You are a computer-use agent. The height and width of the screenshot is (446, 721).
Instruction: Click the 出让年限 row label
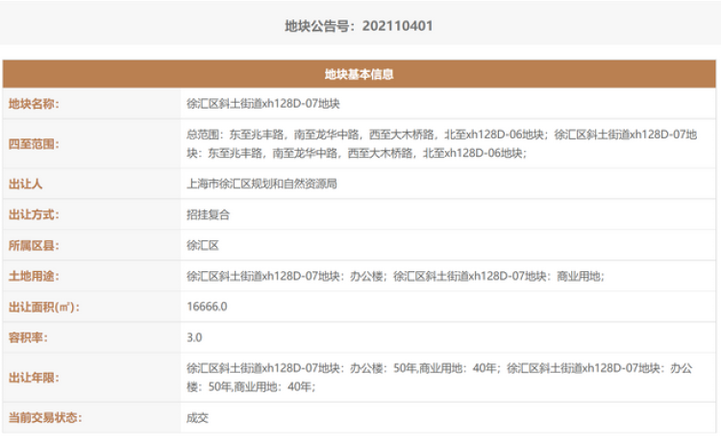coord(34,378)
